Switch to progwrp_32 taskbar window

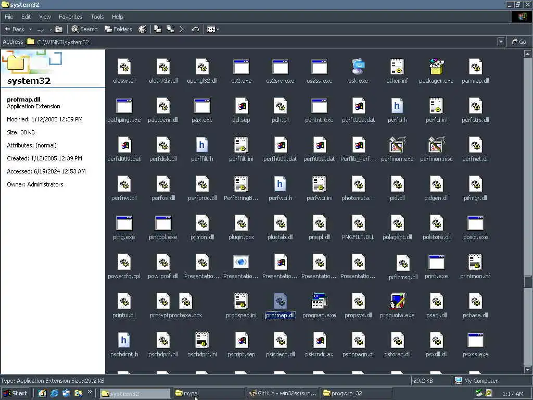click(356, 394)
